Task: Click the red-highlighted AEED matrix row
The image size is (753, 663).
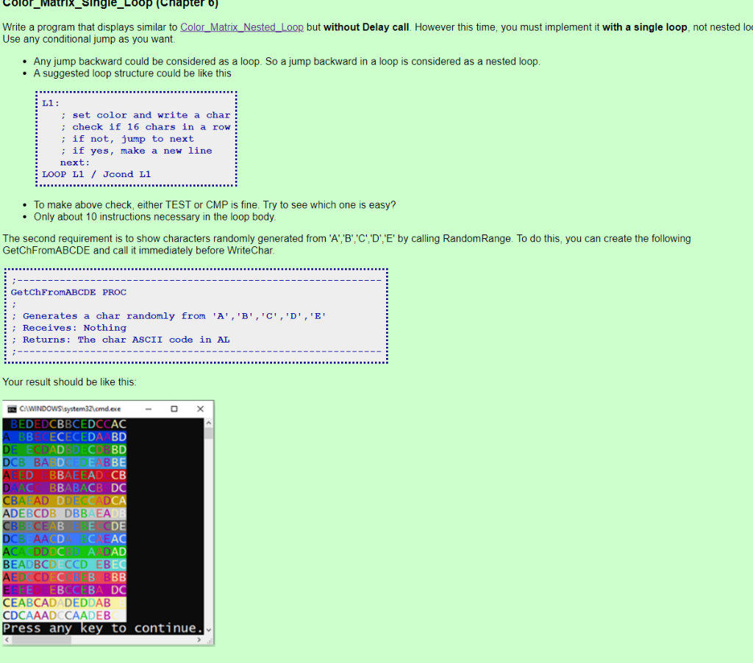Action: tap(65, 475)
